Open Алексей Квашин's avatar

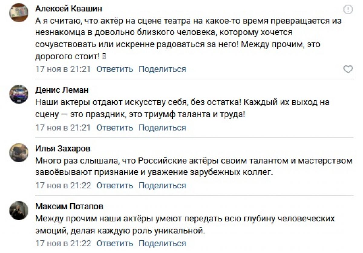click(x=19, y=13)
